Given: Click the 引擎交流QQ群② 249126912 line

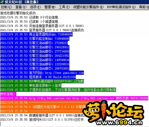Looking at the screenshot, I should [35, 47].
